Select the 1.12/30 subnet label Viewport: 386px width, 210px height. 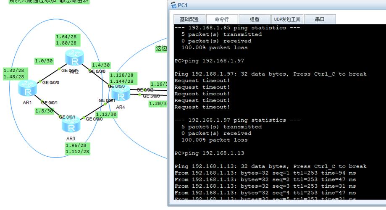click(x=105, y=114)
